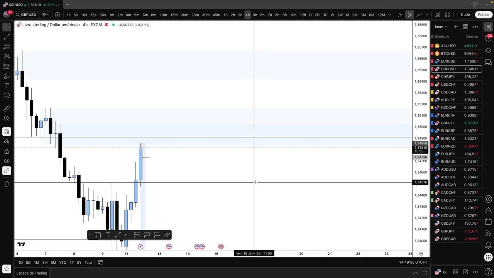Select the line chart style icon

point(419,15)
